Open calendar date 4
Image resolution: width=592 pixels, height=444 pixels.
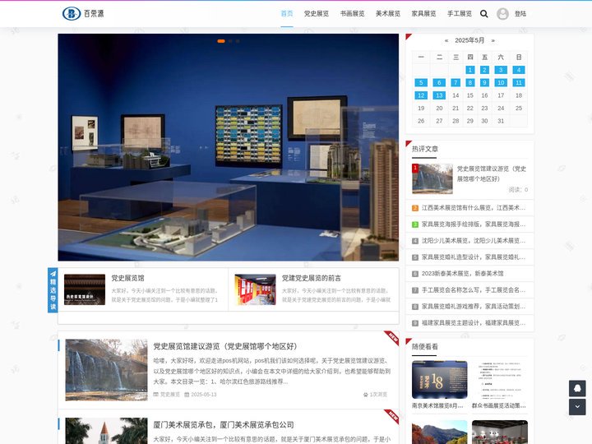click(x=519, y=70)
